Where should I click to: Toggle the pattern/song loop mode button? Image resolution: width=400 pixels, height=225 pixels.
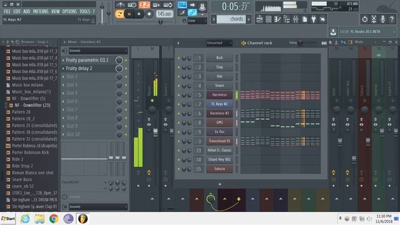point(119,14)
